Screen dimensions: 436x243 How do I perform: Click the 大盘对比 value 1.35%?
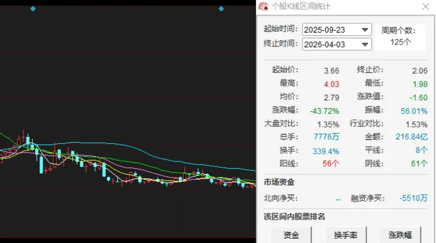(x=328, y=124)
